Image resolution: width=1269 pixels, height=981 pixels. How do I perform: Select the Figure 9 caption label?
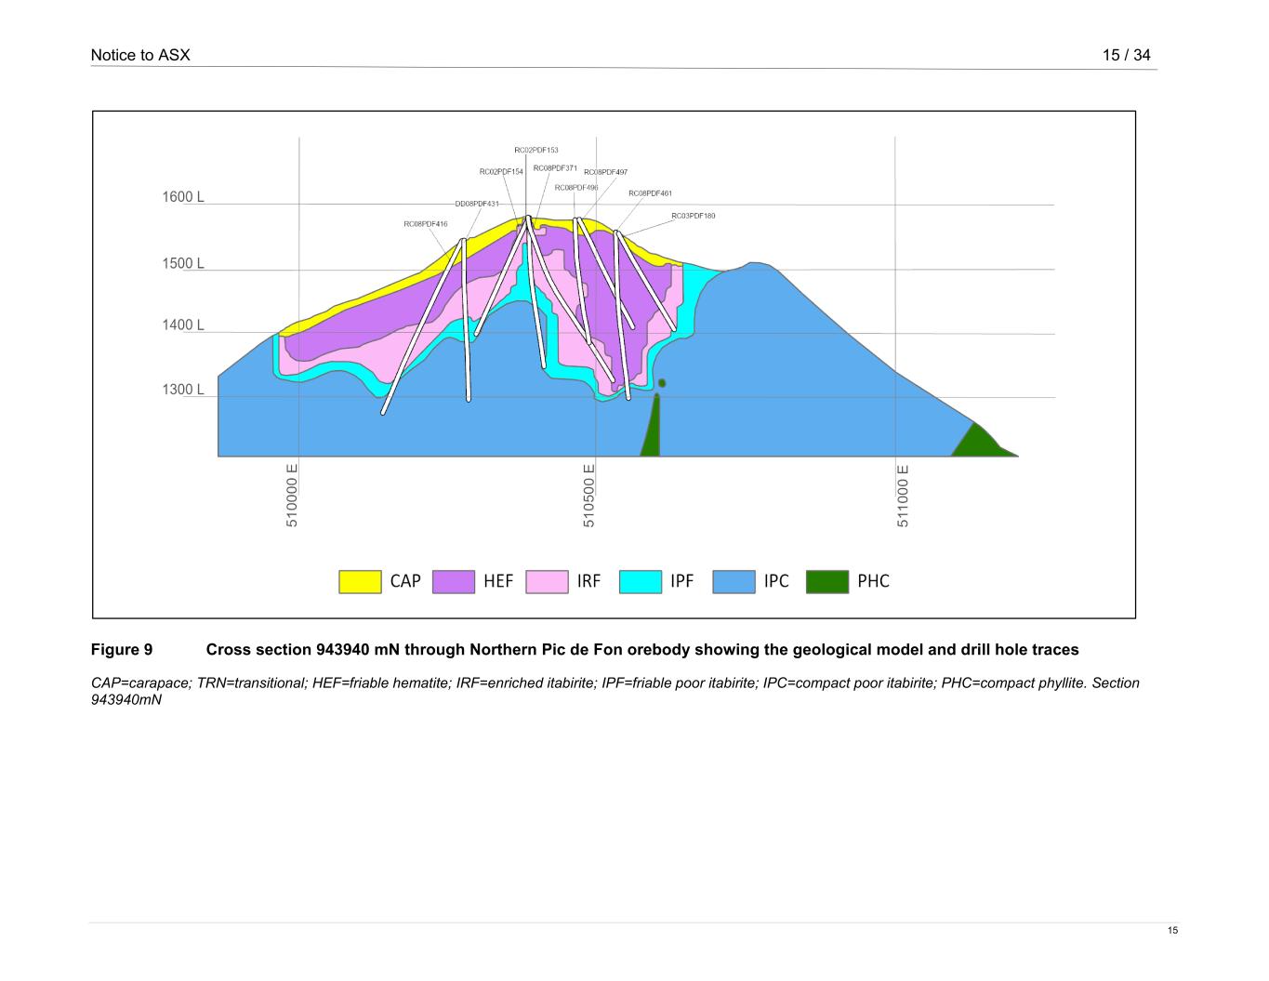tap(122, 649)
